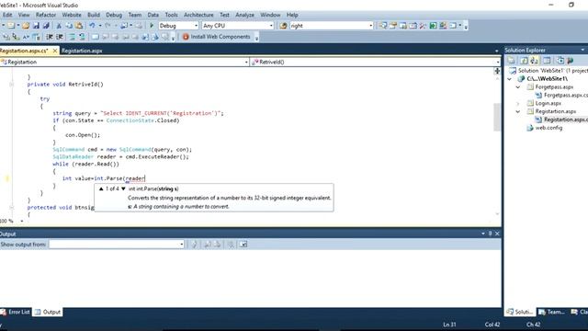Comment out the selected lines icon
The image size is (588, 331).
(72, 37)
